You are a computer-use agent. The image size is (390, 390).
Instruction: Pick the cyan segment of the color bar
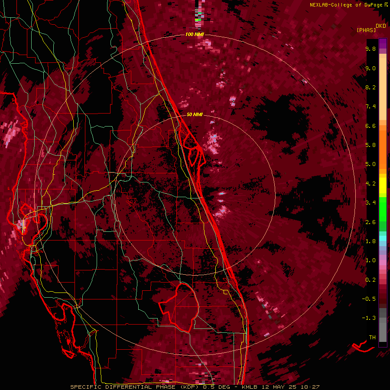click(x=383, y=238)
